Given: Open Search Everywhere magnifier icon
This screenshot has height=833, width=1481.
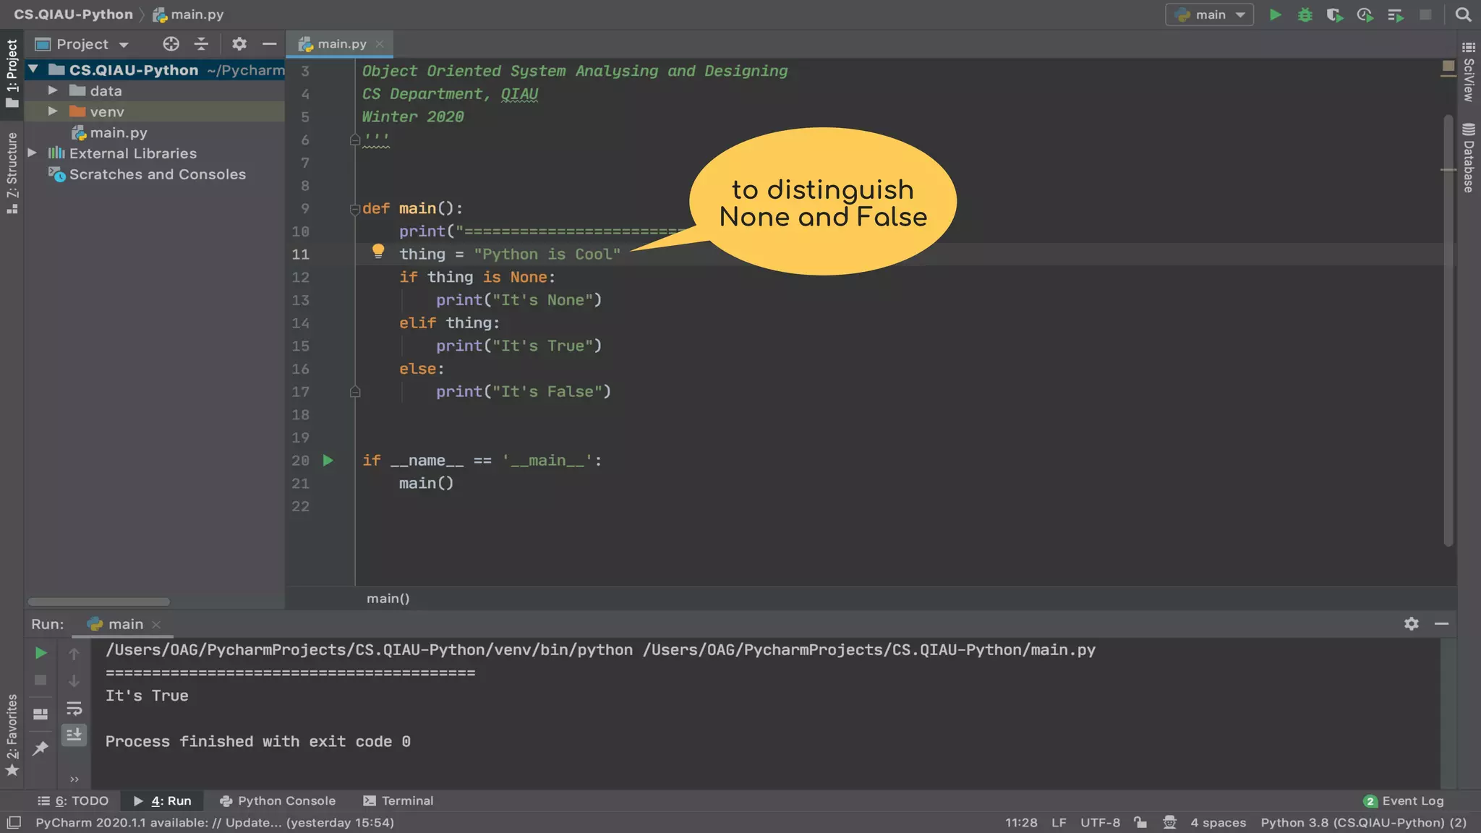Looking at the screenshot, I should point(1463,14).
